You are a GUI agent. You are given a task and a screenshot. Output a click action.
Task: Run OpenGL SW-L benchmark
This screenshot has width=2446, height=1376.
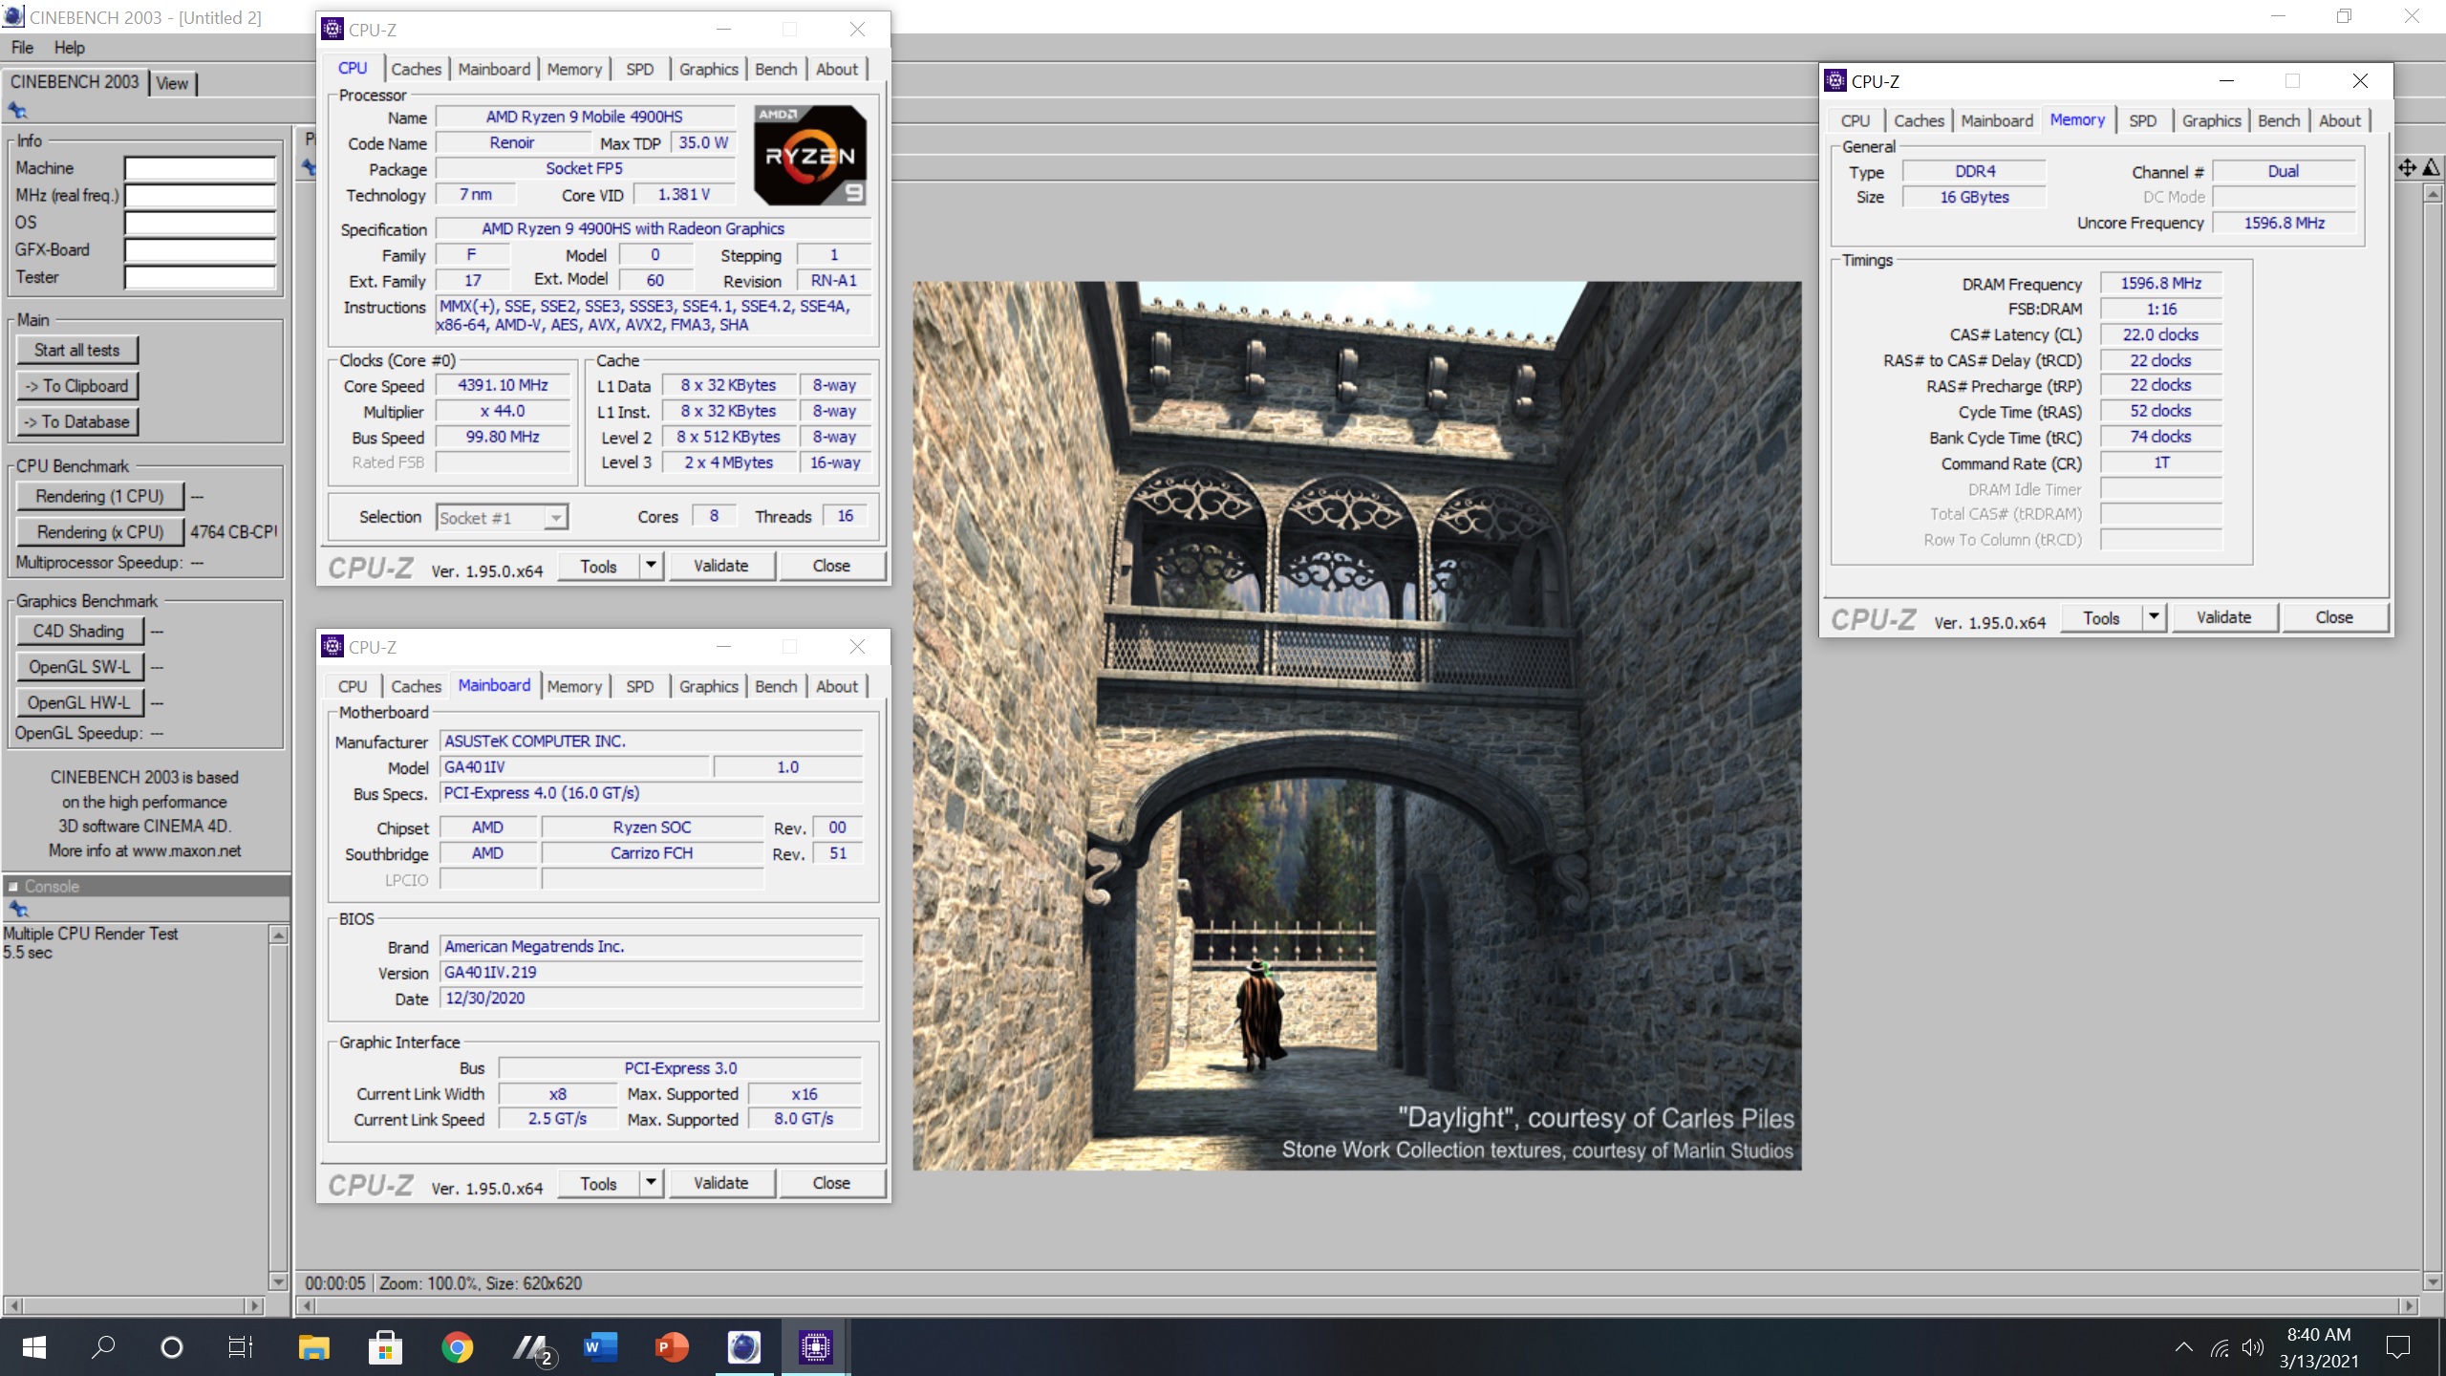coord(79,667)
